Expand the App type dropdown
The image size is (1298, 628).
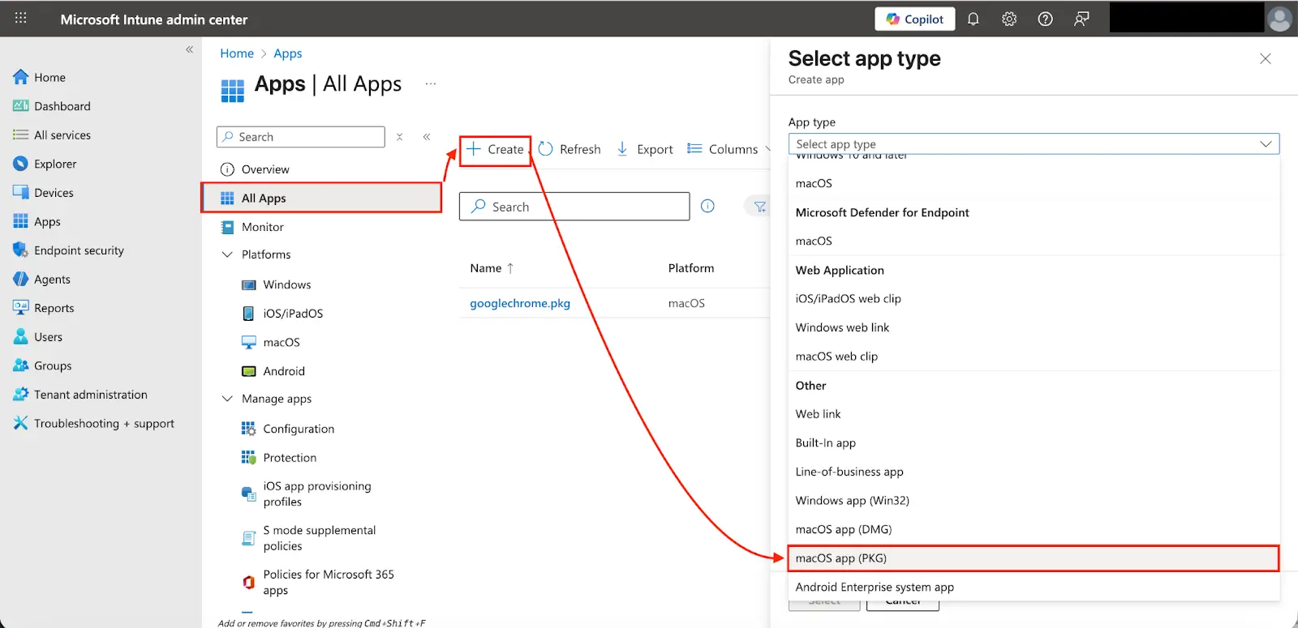pos(1033,143)
